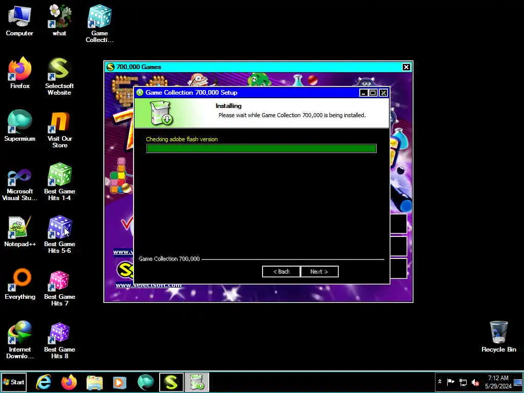Viewport: 524px width, 393px height.
Task: Switch to the Setup installer taskbar button
Action: coord(197,382)
